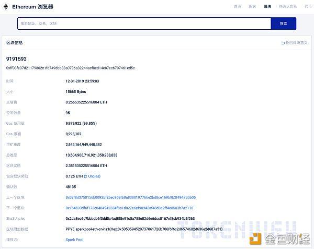
Task: Click the 总难度 field label
Action: point(12,155)
